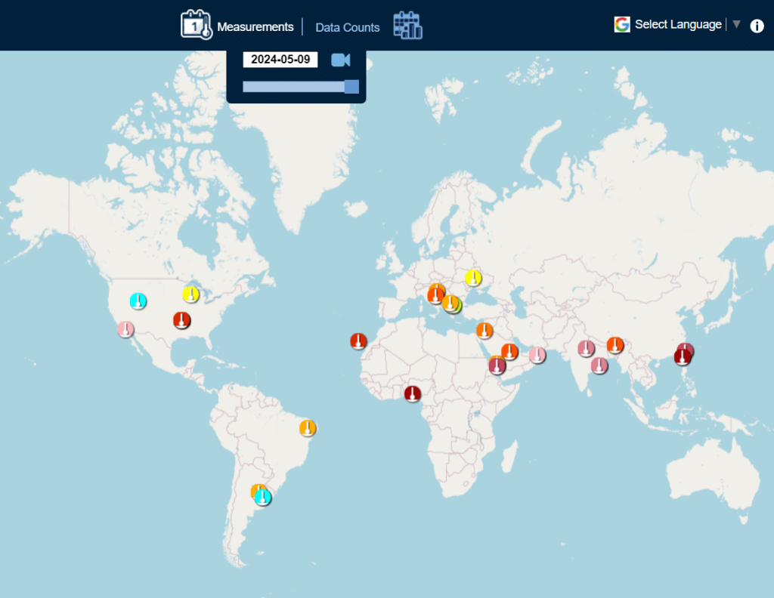Click the cyan marker in southern South America

[263, 498]
